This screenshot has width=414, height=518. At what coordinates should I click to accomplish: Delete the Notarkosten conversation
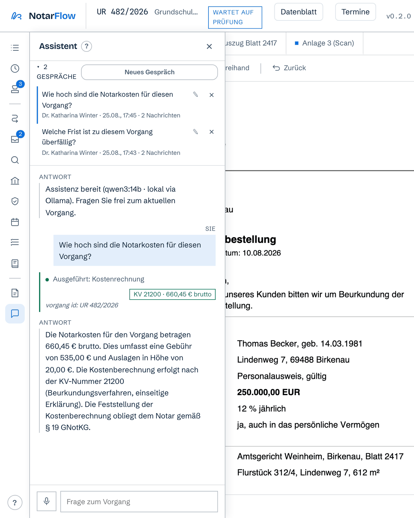tap(211, 95)
